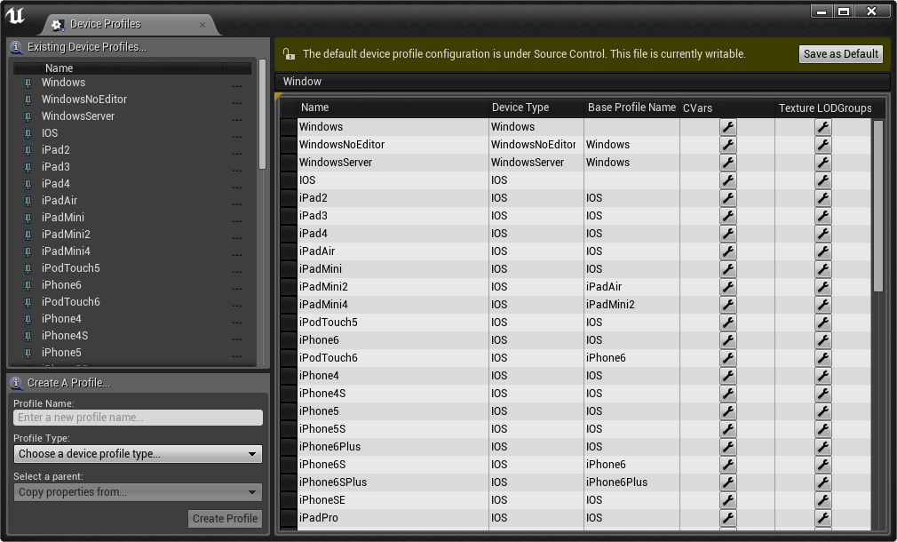Screen dimensions: 897x542
Task: Select the Device Profiles tab
Action: pos(107,24)
